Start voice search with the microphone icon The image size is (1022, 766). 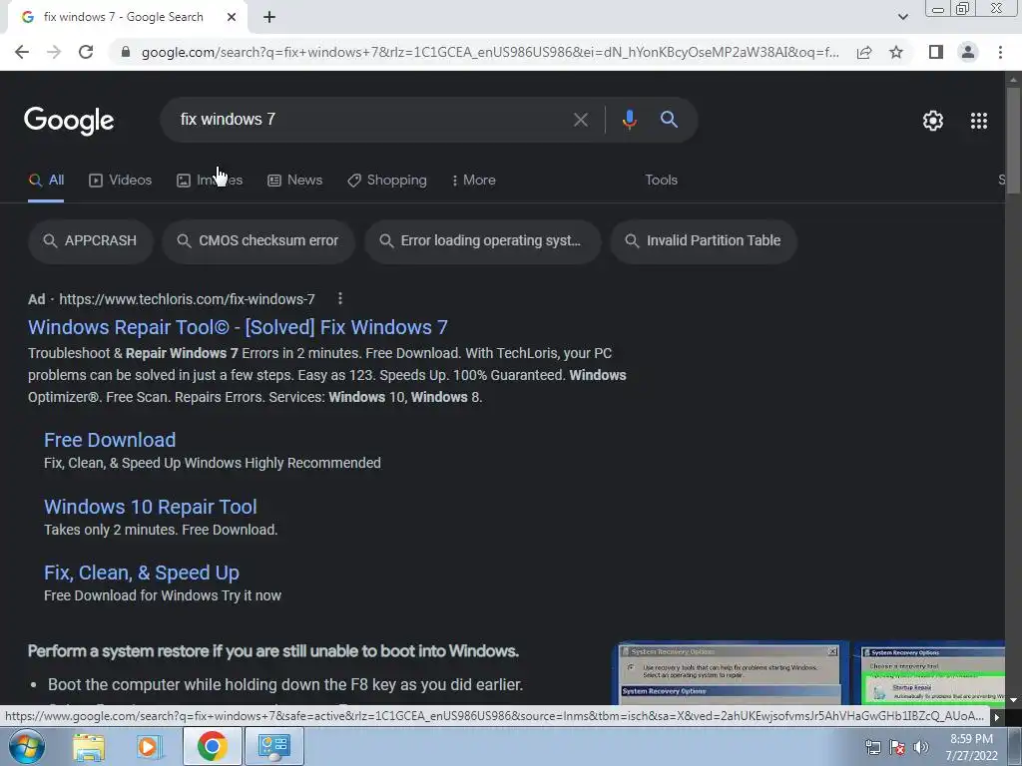click(x=629, y=120)
